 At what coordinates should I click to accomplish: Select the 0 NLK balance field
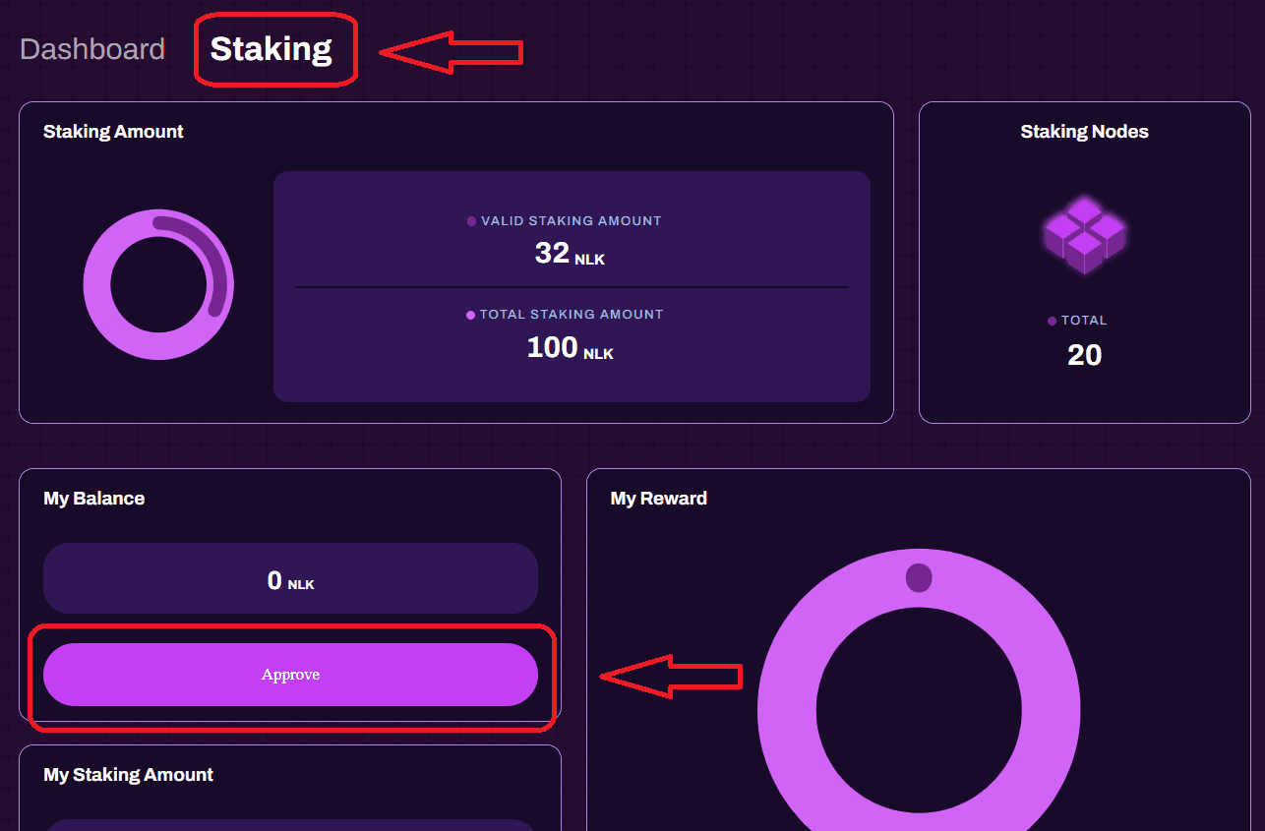[x=290, y=578]
